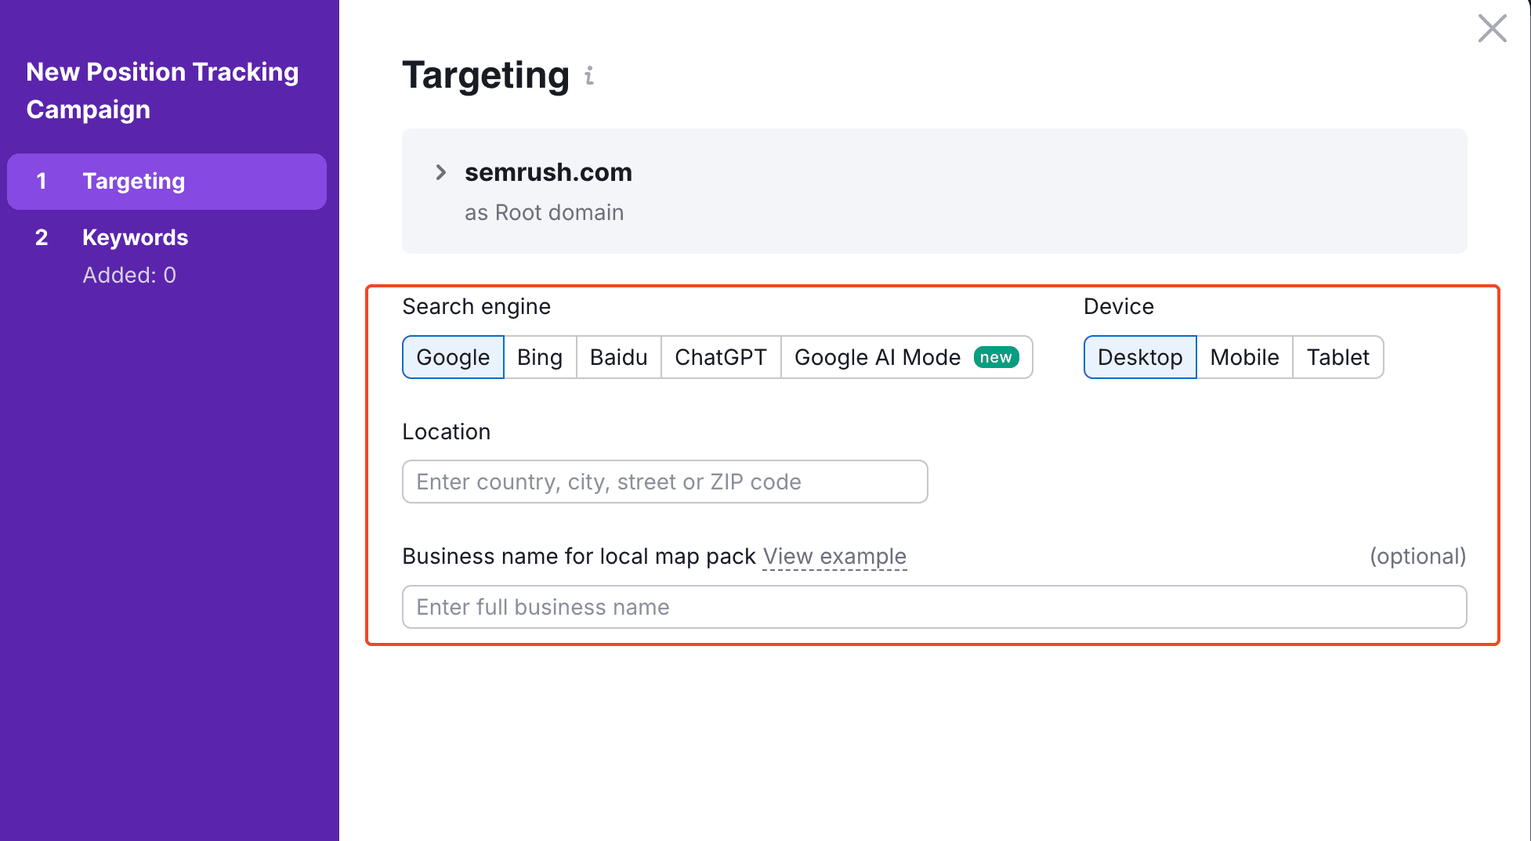Select Google search engine
This screenshot has height=841, width=1531.
(453, 357)
